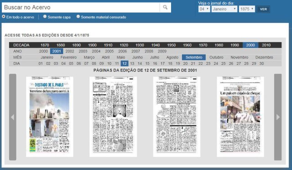Go to previous pages with left arrow
Viewport: 292px width, 170px height.
(13, 117)
